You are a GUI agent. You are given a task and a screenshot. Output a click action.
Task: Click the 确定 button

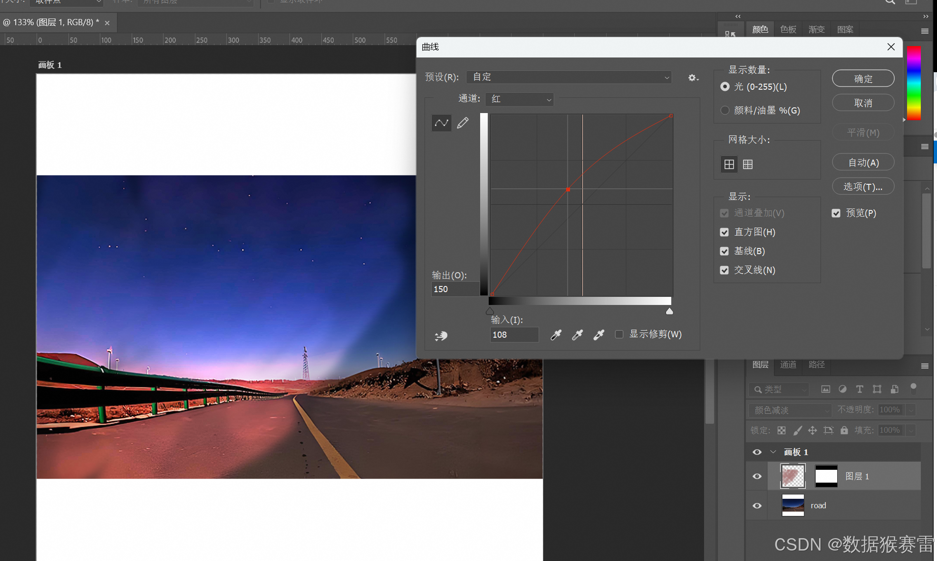[862, 79]
